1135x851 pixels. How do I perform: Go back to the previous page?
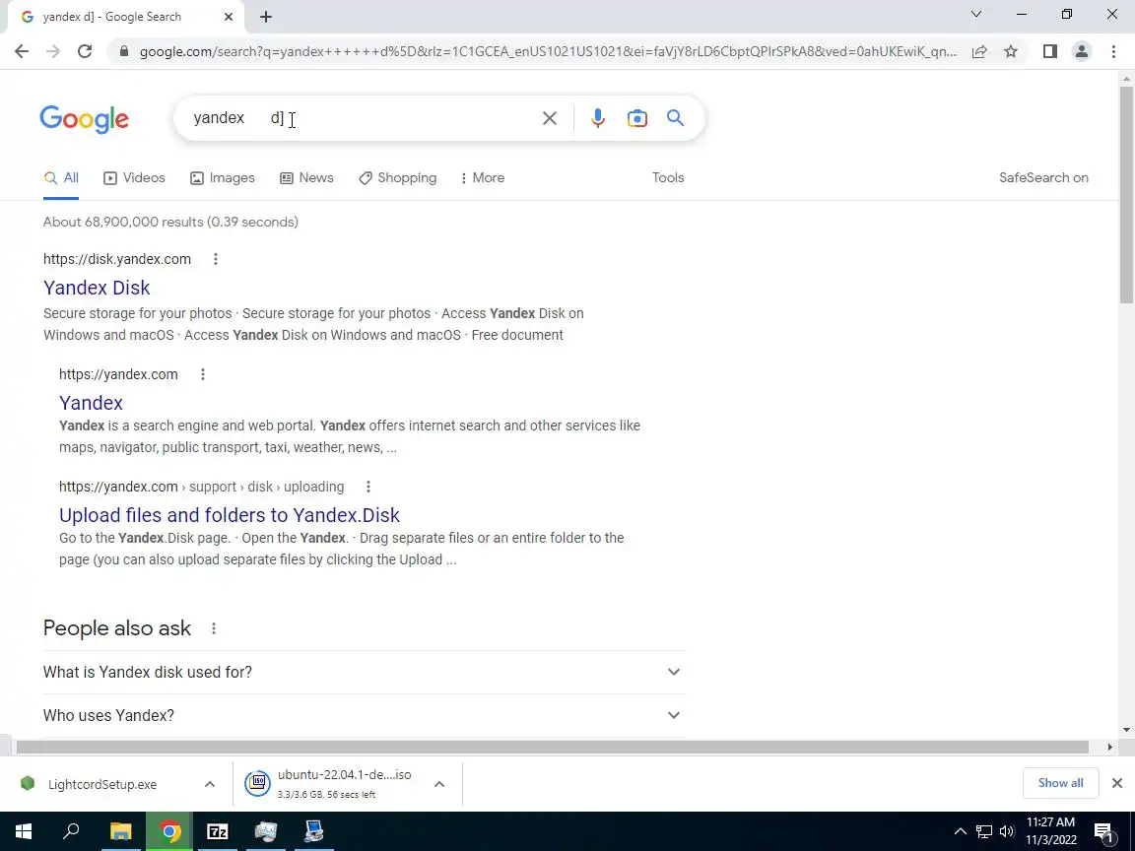tap(22, 51)
